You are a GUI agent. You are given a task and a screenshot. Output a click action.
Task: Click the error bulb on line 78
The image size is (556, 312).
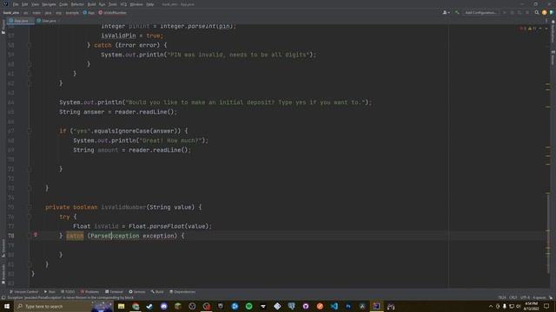click(x=36, y=235)
